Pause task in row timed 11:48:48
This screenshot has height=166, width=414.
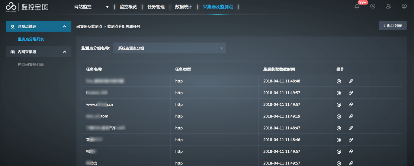coord(339,81)
